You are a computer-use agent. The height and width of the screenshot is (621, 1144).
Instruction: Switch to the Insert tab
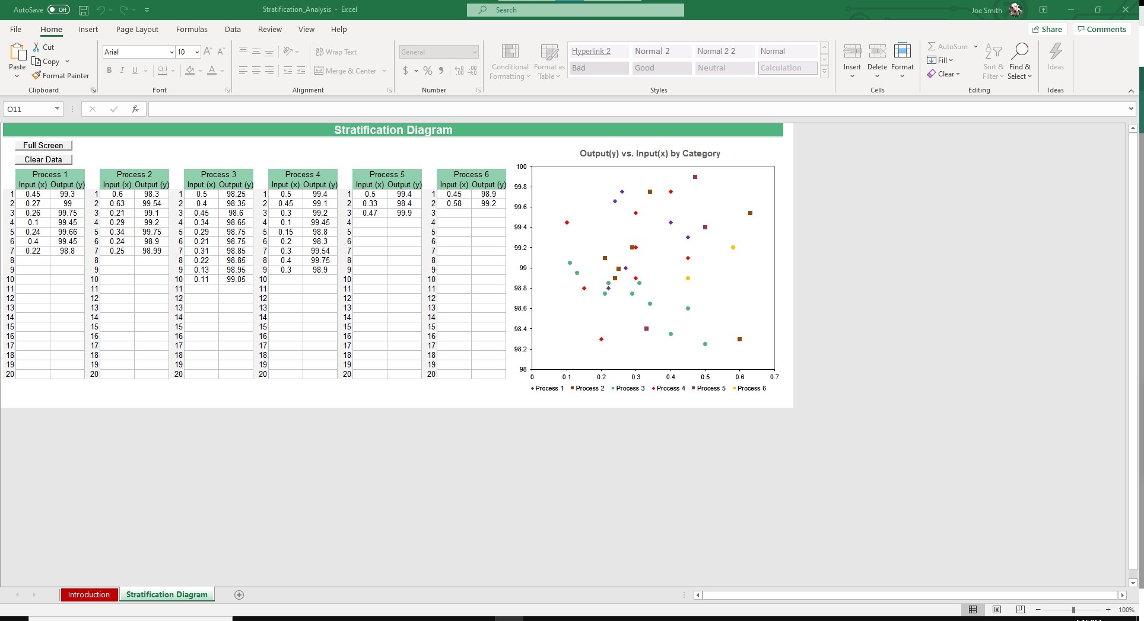tap(88, 30)
